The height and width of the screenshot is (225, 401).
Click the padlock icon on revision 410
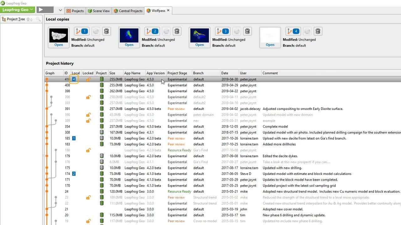(88, 79)
